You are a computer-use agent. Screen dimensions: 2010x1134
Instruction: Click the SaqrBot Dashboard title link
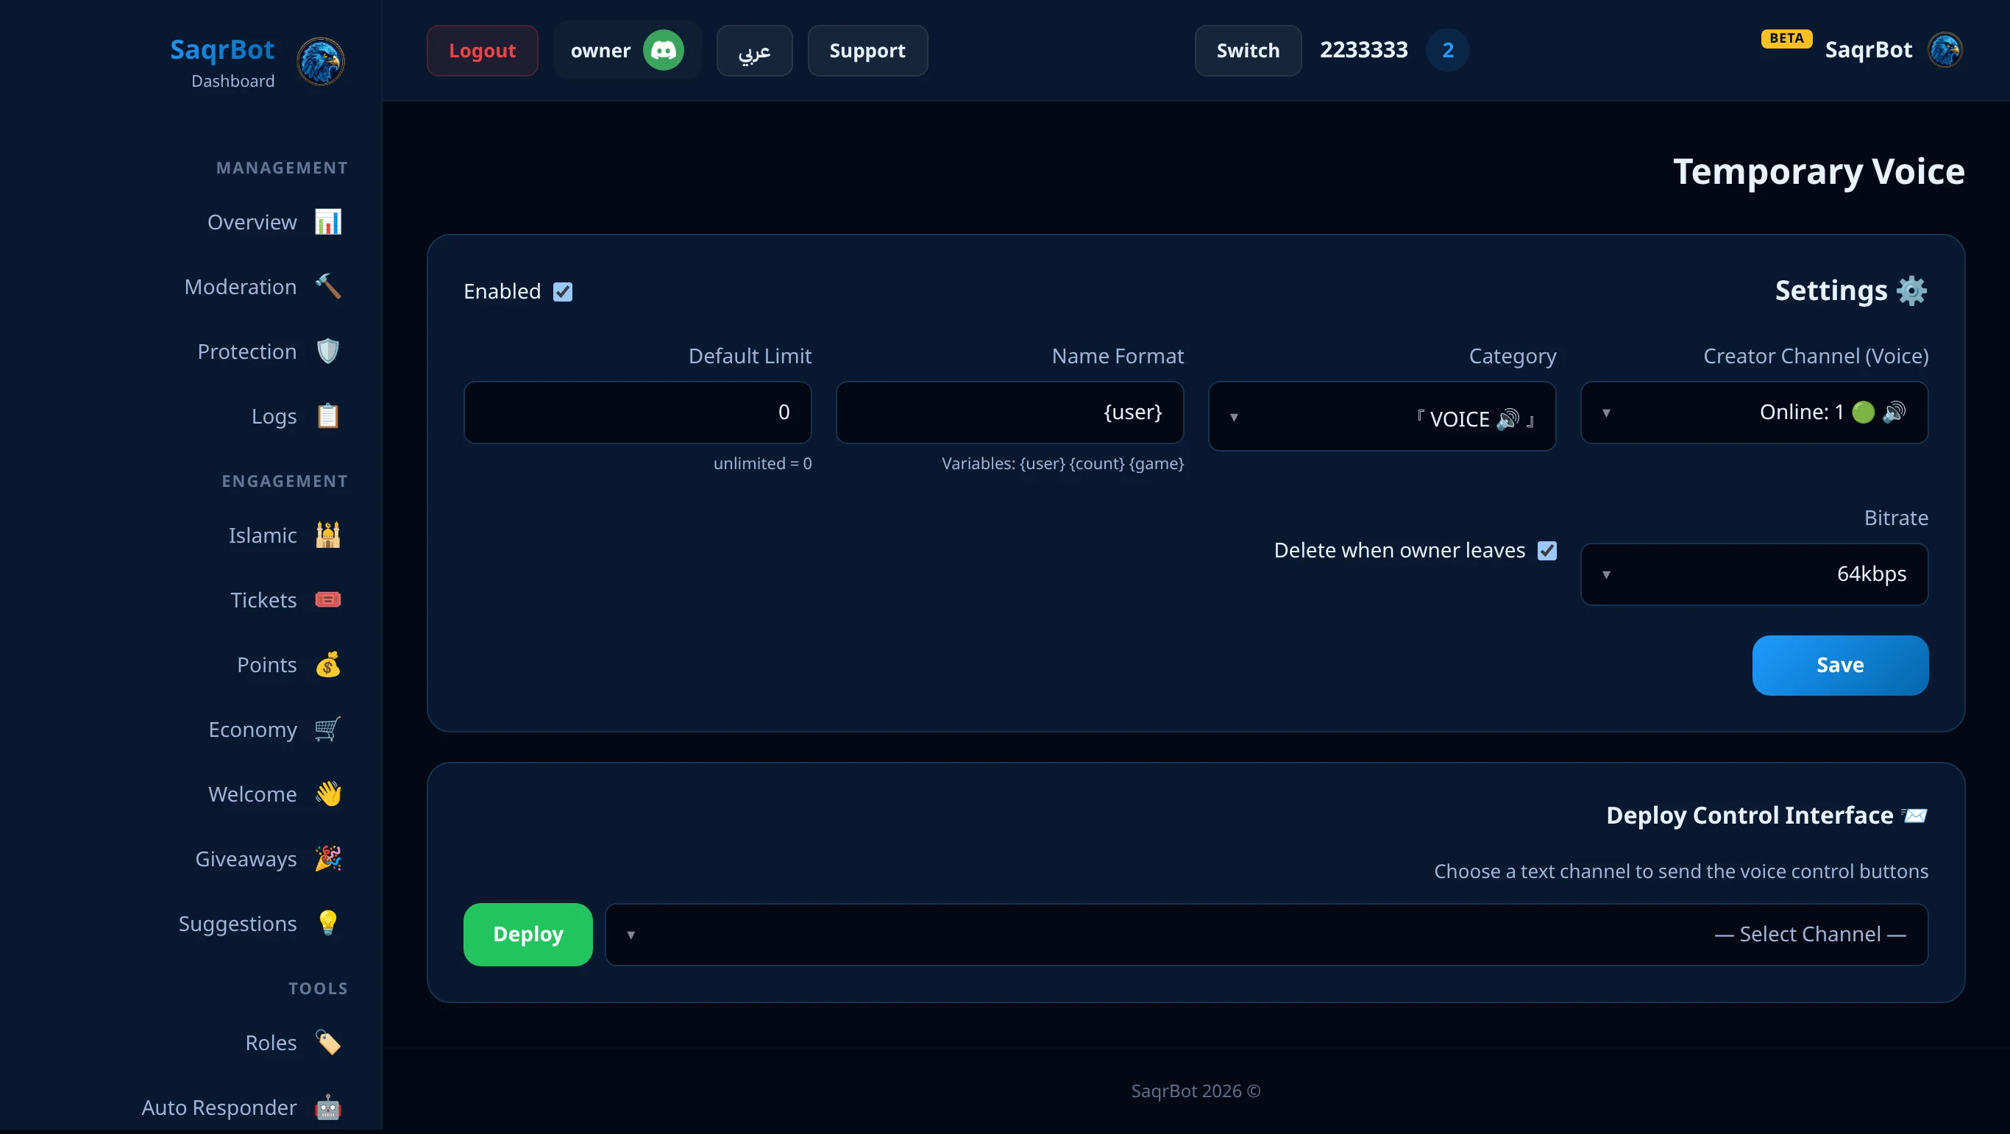pyautogui.click(x=222, y=61)
